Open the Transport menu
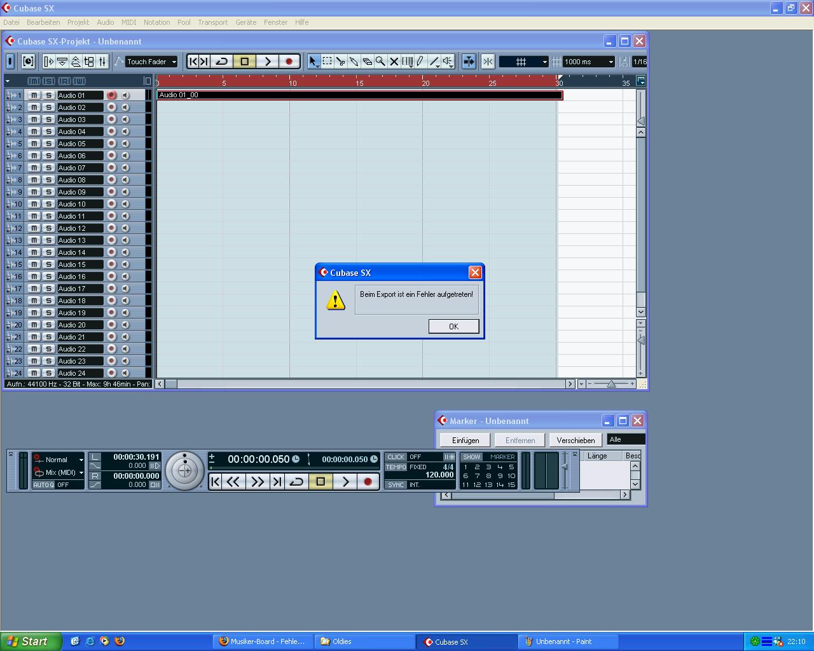The image size is (814, 651). coord(212,22)
